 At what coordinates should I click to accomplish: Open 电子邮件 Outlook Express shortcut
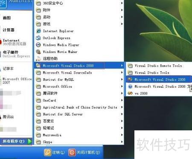16,54
